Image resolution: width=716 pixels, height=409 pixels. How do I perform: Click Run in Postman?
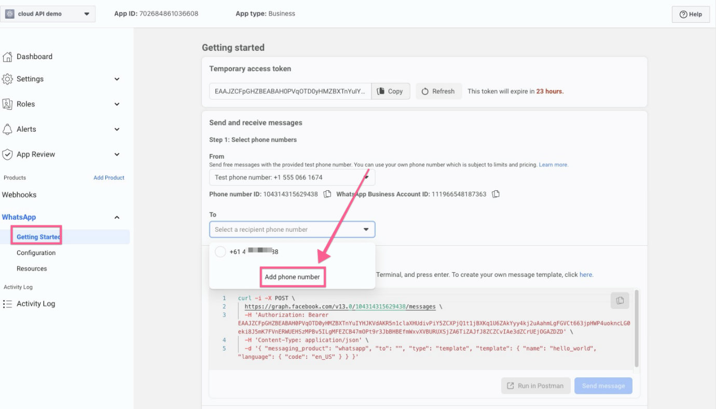click(535, 386)
